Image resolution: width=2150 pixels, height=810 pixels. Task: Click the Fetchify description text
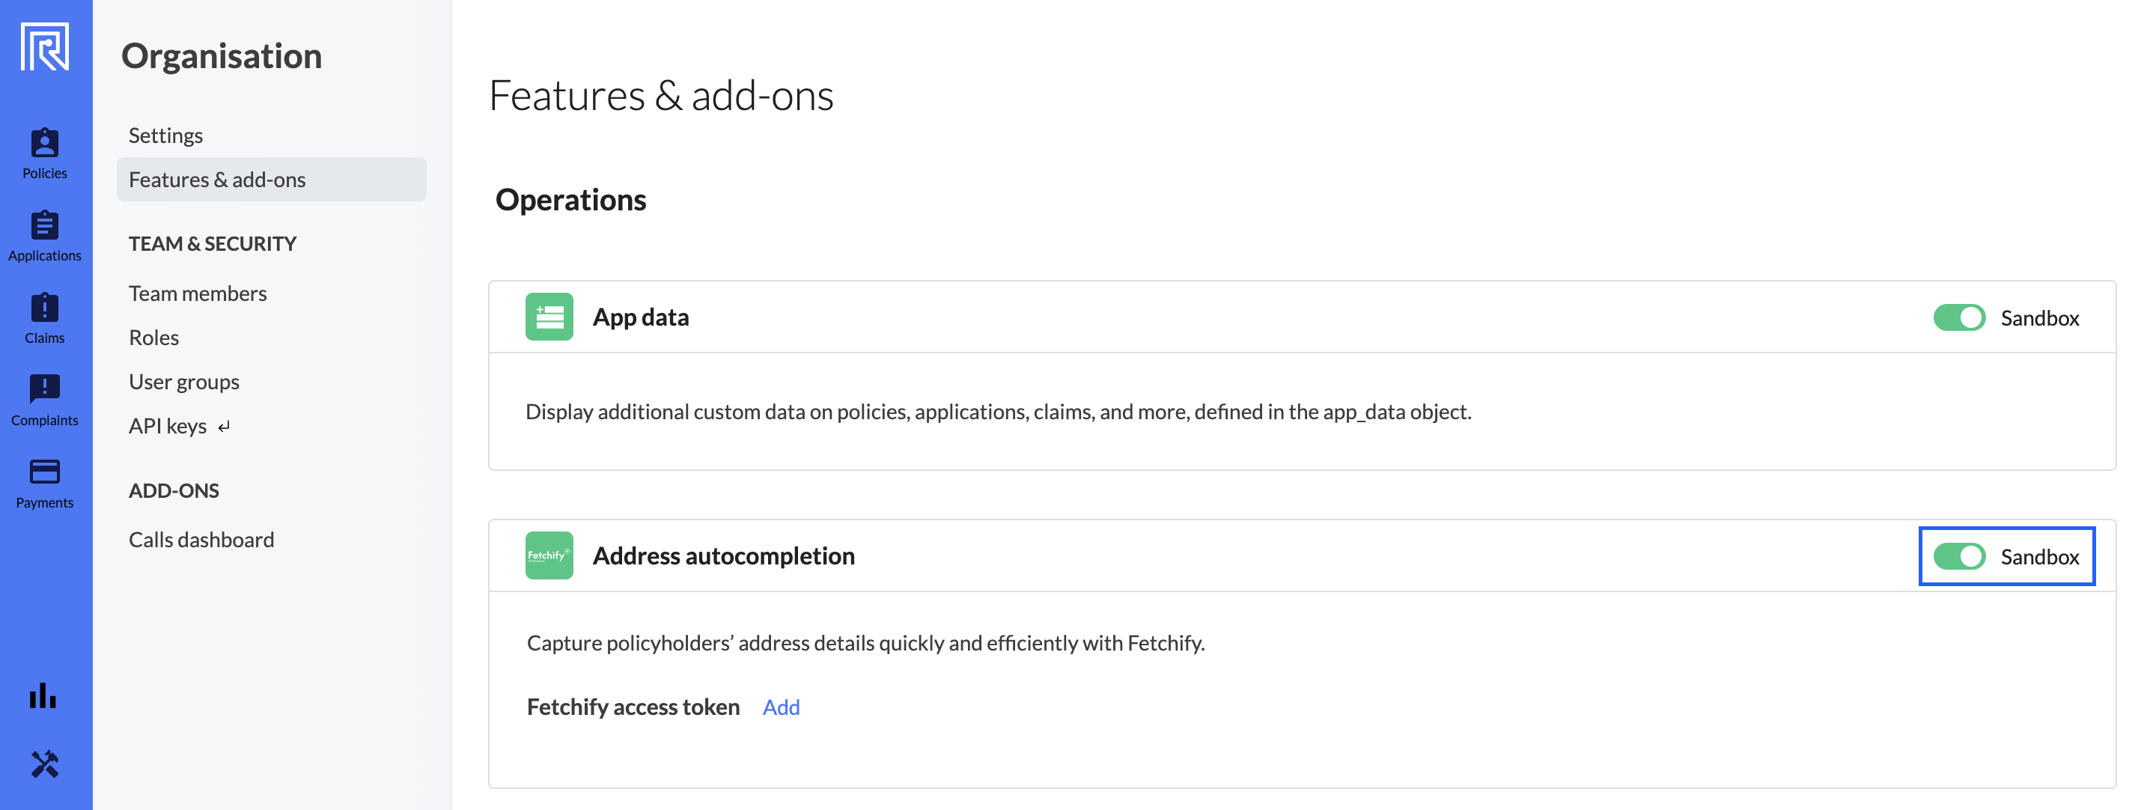coord(865,643)
